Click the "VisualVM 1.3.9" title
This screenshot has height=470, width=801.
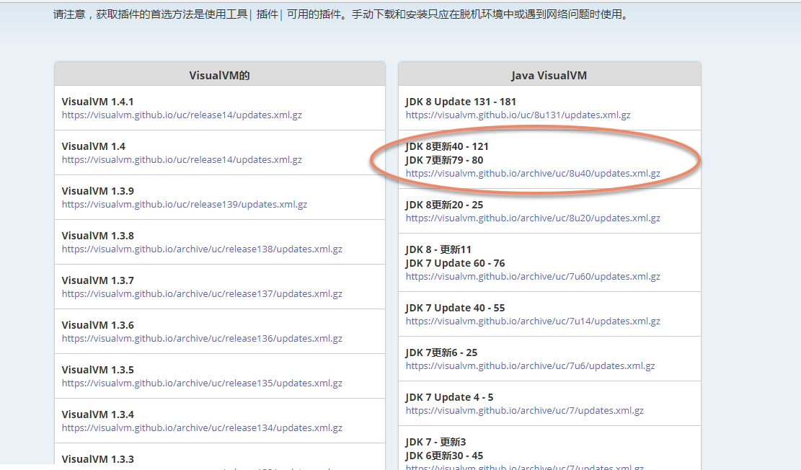tap(97, 191)
